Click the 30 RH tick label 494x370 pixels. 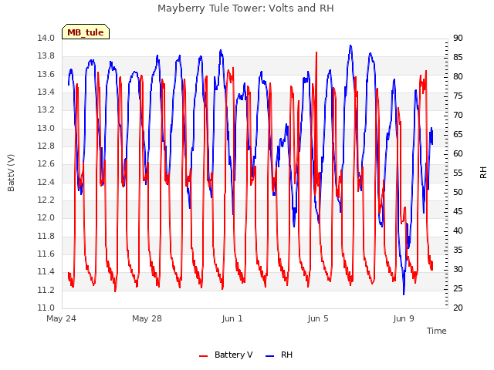point(458,269)
